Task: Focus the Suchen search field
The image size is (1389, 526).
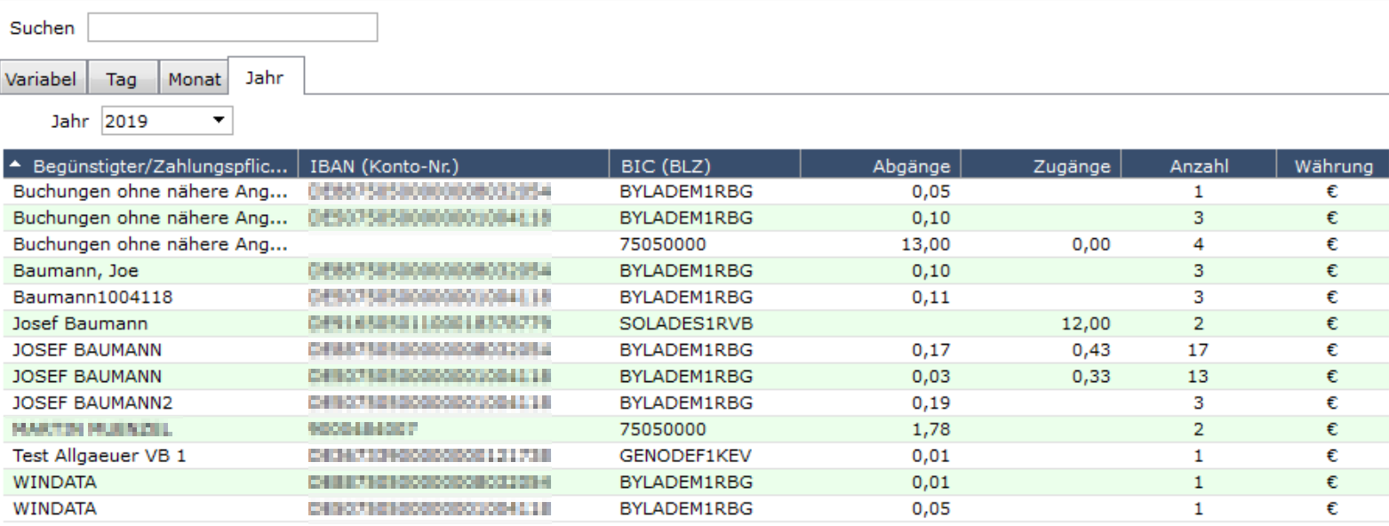Action: [x=232, y=28]
